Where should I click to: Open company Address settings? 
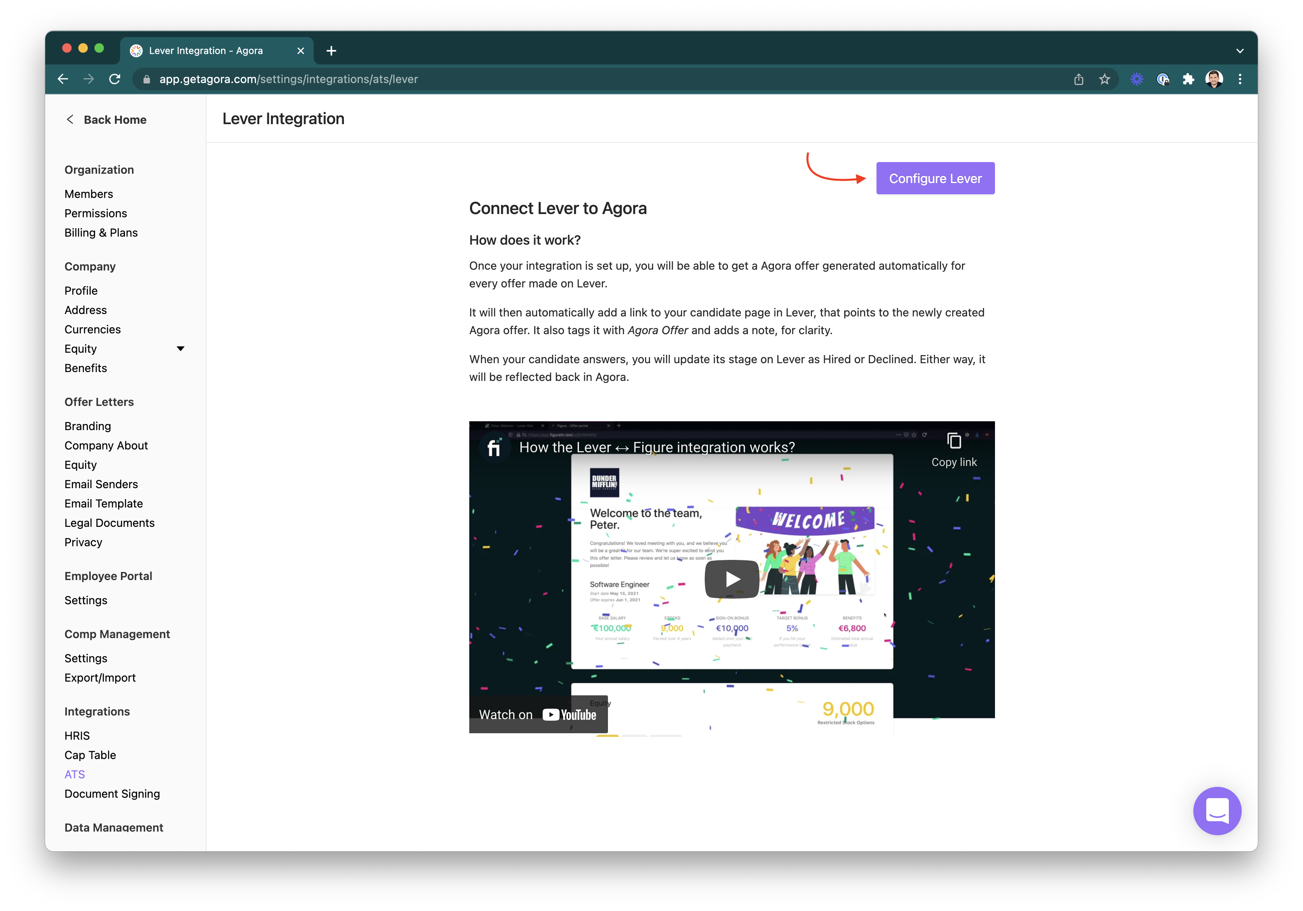pyautogui.click(x=85, y=310)
